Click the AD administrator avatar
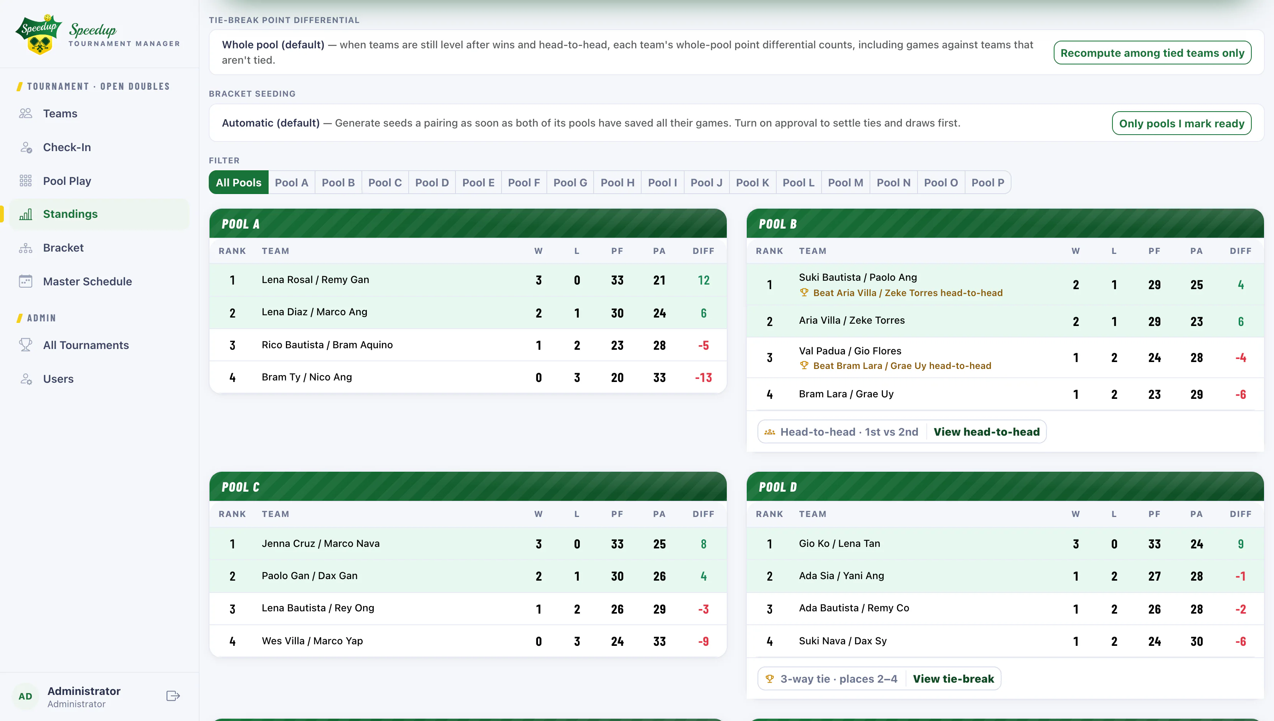The width and height of the screenshot is (1274, 721). 25,696
